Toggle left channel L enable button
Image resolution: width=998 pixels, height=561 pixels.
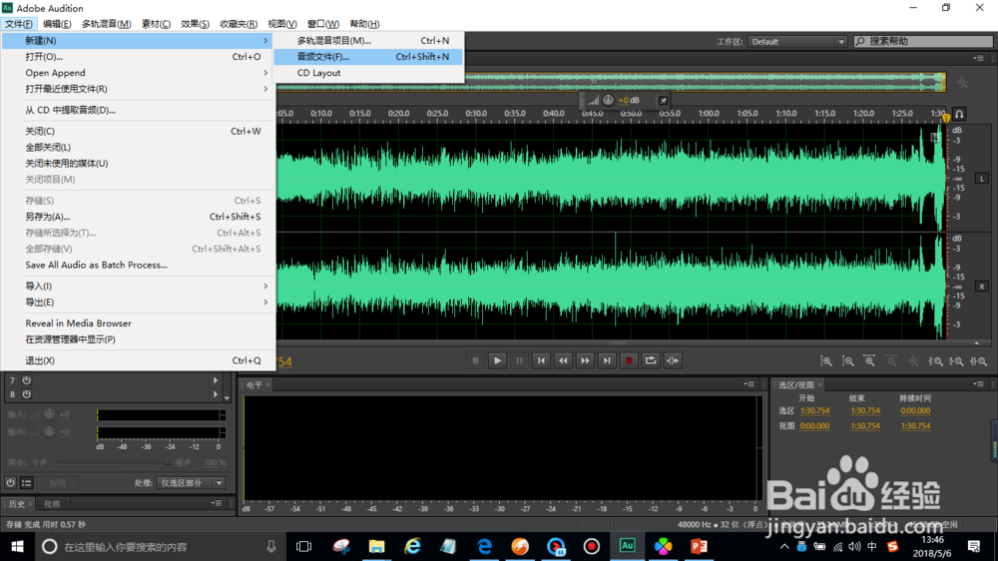982,179
